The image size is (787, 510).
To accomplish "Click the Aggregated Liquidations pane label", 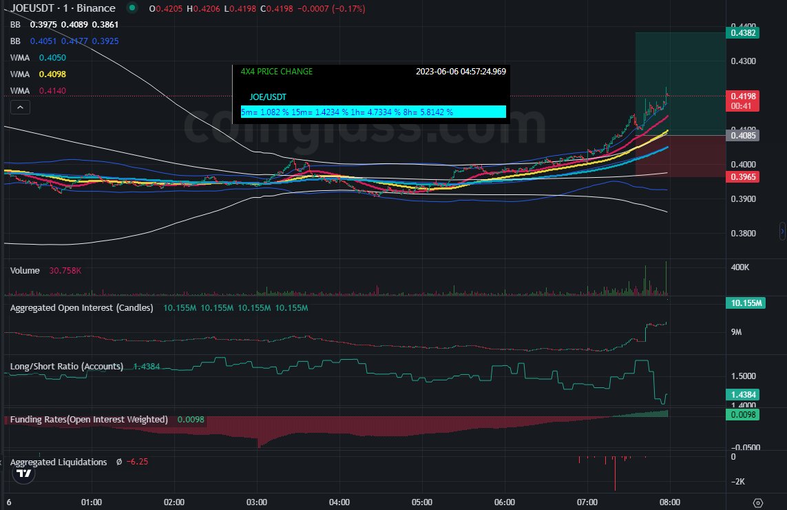I will click(x=60, y=462).
